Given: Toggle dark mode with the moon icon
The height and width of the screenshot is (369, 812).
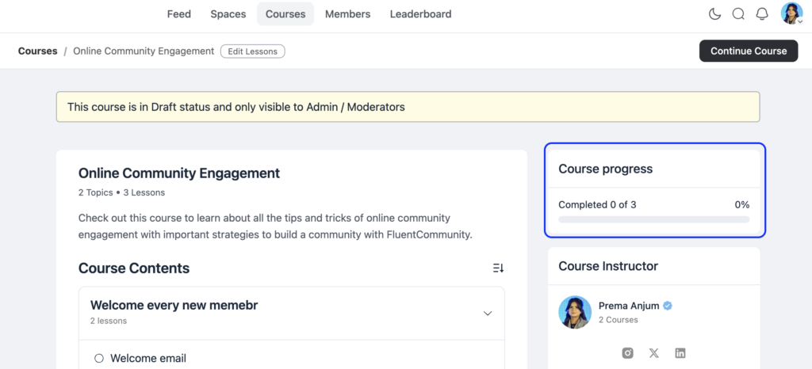Looking at the screenshot, I should click(714, 14).
